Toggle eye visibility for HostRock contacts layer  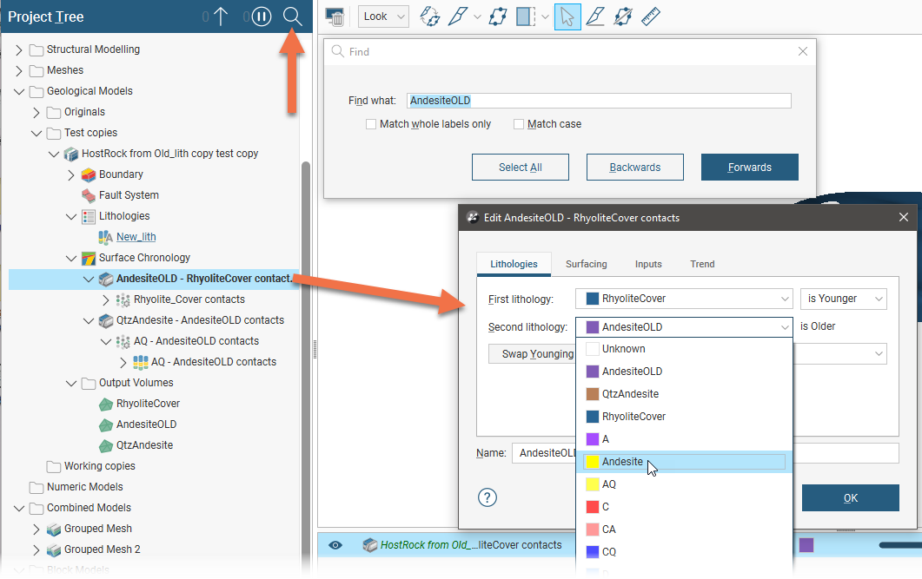[335, 545]
